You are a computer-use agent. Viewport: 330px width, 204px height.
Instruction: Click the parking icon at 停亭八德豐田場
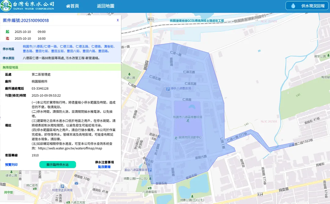[168, 89]
